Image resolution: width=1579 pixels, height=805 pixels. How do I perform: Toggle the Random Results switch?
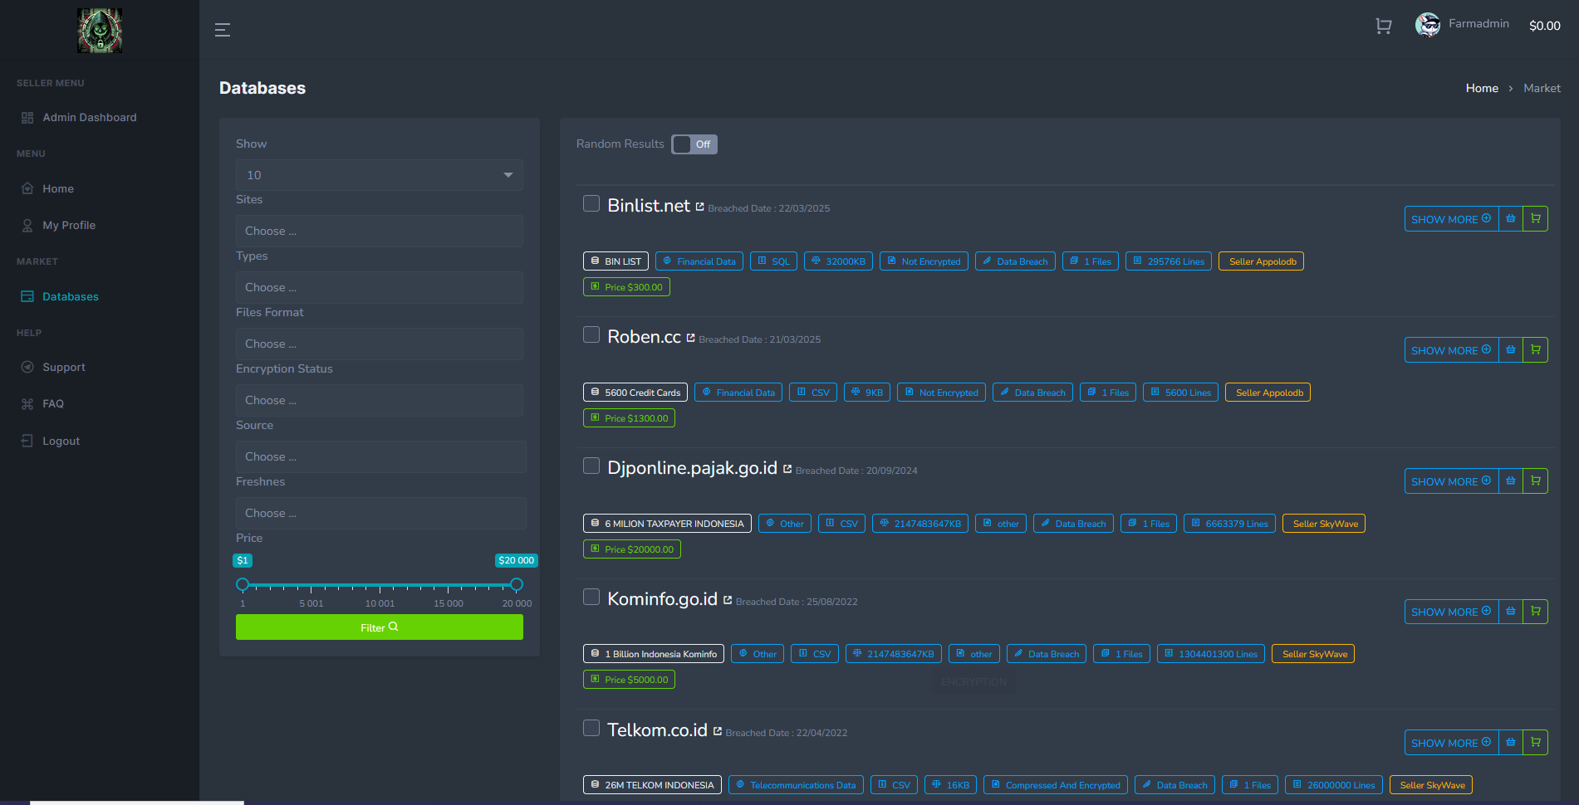[x=694, y=144]
